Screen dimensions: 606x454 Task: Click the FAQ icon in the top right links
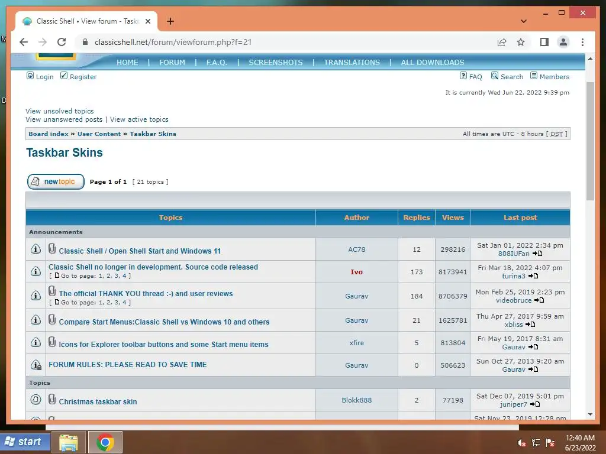(x=463, y=76)
